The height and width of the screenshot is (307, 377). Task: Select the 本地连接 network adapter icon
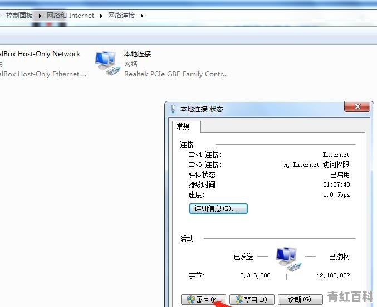107,64
